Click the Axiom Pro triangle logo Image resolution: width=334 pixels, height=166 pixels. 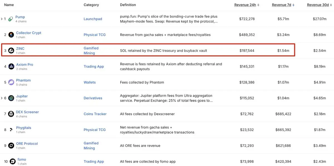[11, 66]
